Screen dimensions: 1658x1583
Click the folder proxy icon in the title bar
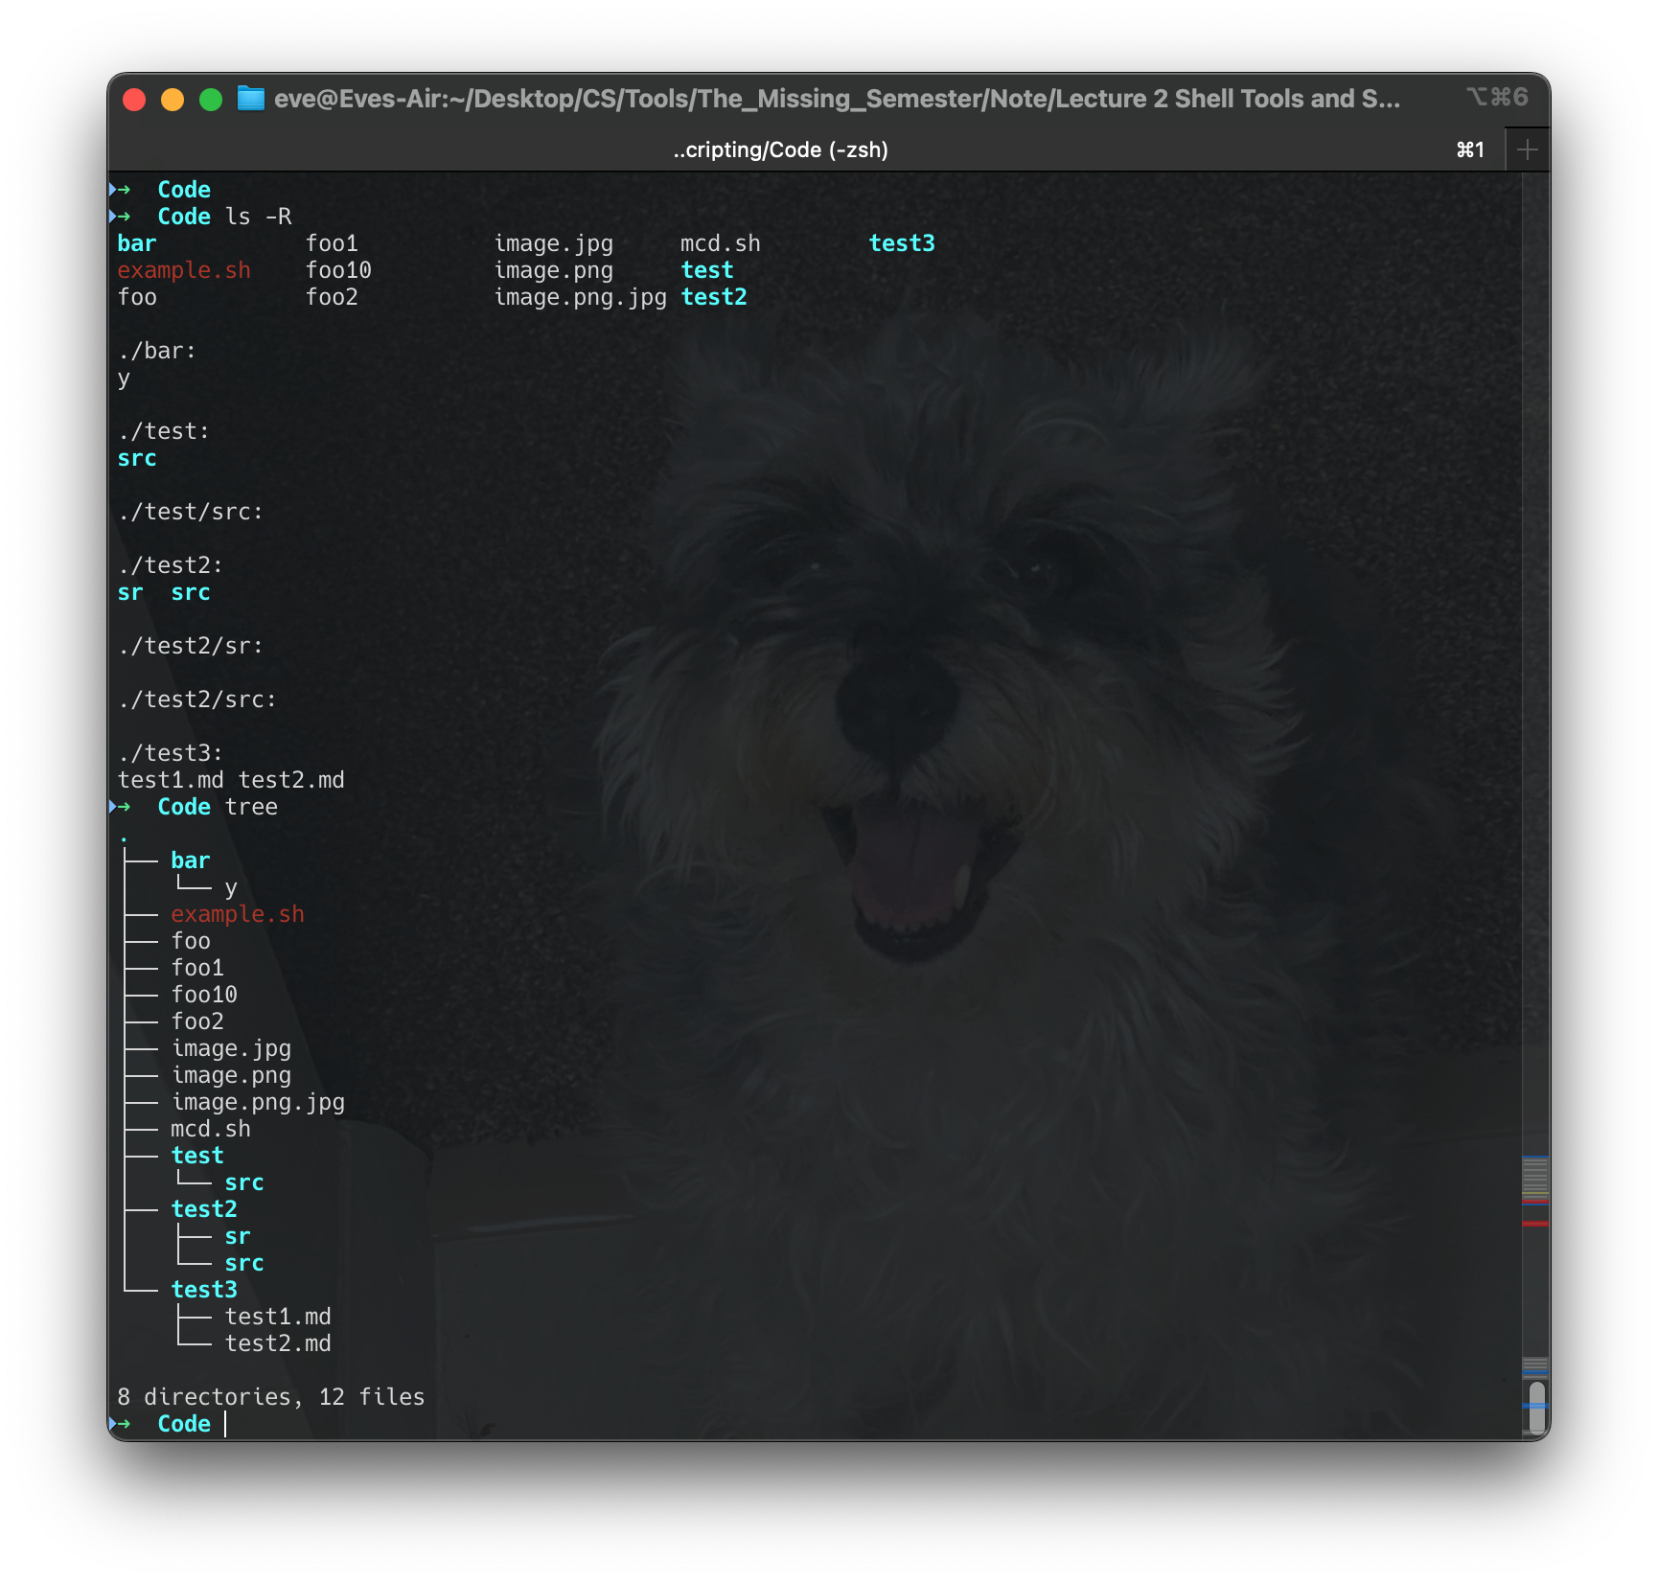pyautogui.click(x=251, y=99)
